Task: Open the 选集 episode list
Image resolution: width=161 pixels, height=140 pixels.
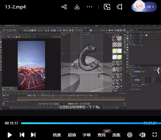Action: point(116,135)
